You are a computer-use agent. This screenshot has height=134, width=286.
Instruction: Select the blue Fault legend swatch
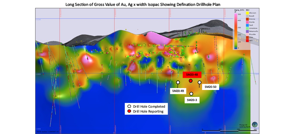tap(247, 25)
